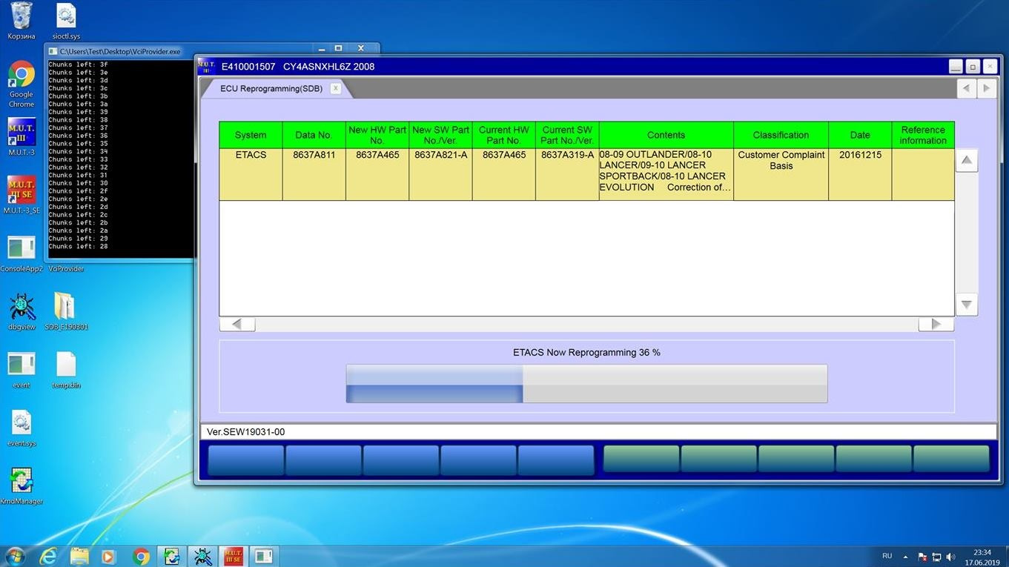The width and height of the screenshot is (1009, 567).
Task: Show hidden system tray icons
Action: (905, 557)
